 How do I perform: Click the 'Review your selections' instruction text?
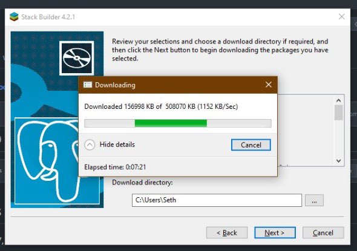pos(220,50)
